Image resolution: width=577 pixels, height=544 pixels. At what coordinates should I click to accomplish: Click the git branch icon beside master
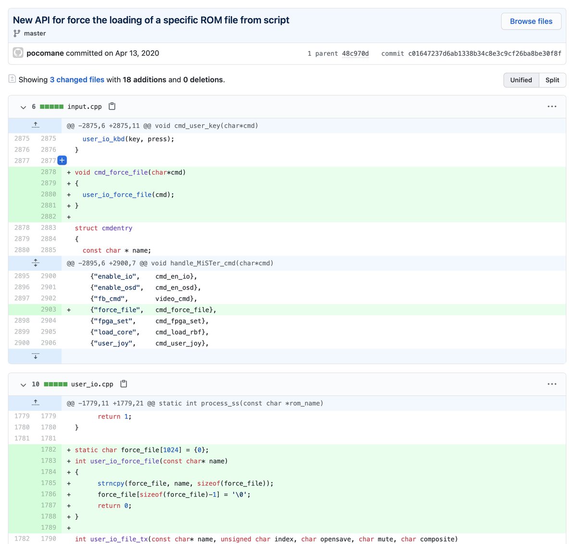point(17,33)
